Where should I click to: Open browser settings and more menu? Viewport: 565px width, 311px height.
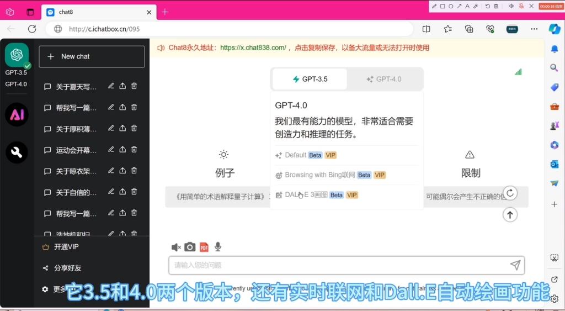(534, 29)
